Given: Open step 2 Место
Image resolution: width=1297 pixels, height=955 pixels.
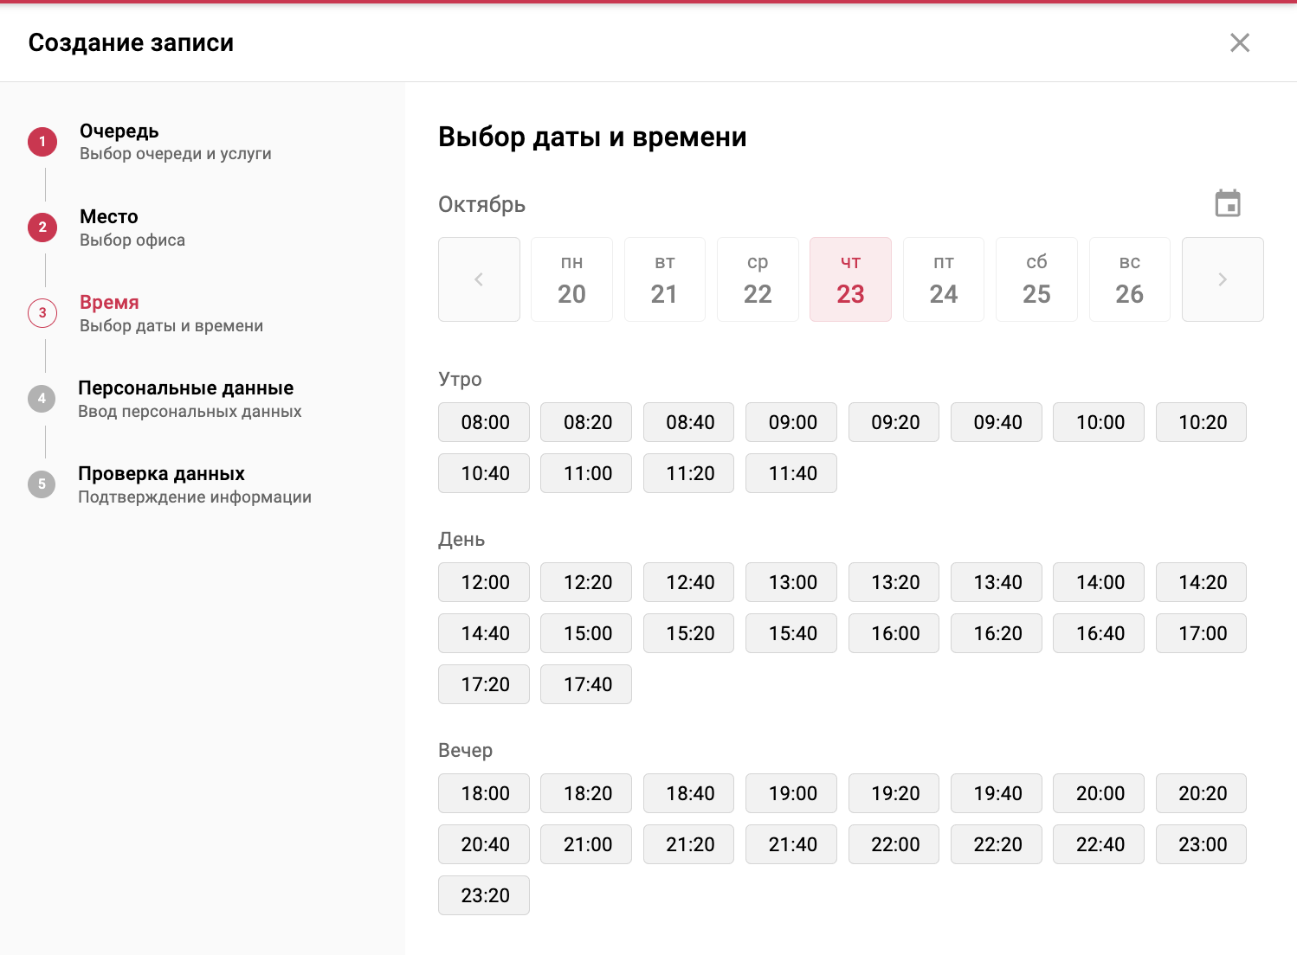Looking at the screenshot, I should tap(106, 228).
